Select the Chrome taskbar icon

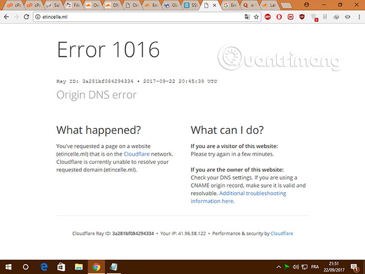[x=96, y=267]
